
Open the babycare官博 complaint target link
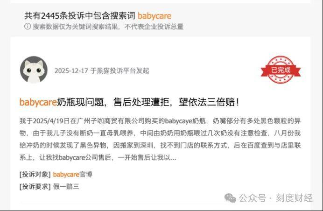pos(72,175)
